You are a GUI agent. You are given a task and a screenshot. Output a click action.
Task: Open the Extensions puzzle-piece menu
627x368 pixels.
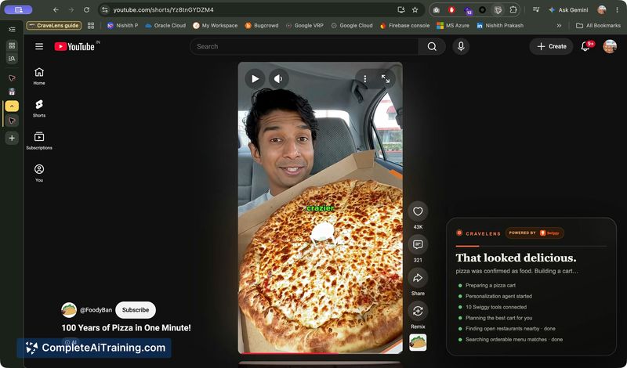[x=513, y=10]
